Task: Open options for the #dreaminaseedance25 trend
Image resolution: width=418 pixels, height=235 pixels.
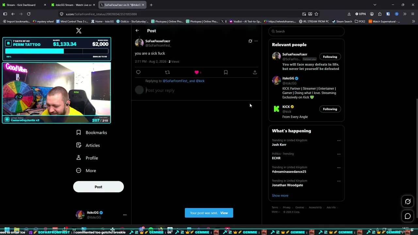Action: click(x=339, y=167)
